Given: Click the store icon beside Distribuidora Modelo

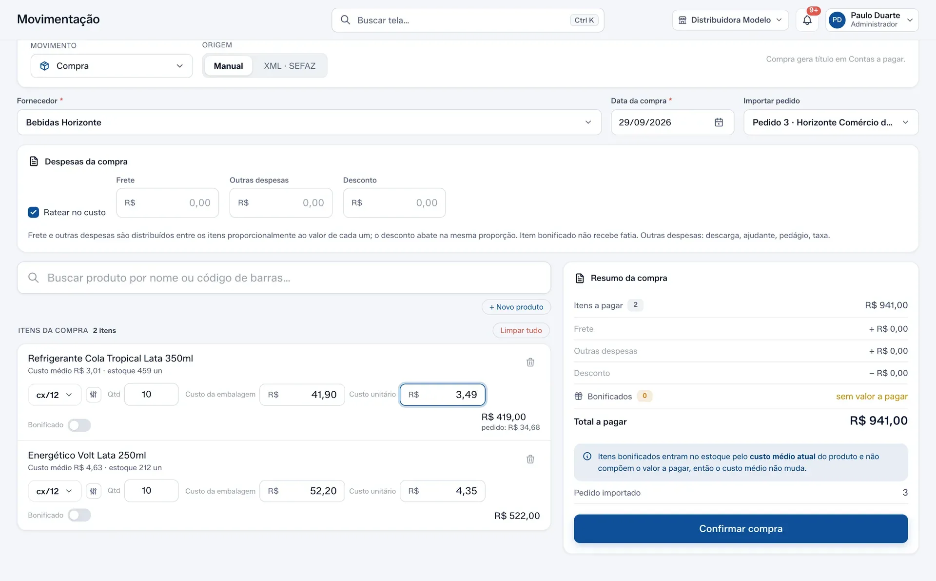Looking at the screenshot, I should (682, 20).
